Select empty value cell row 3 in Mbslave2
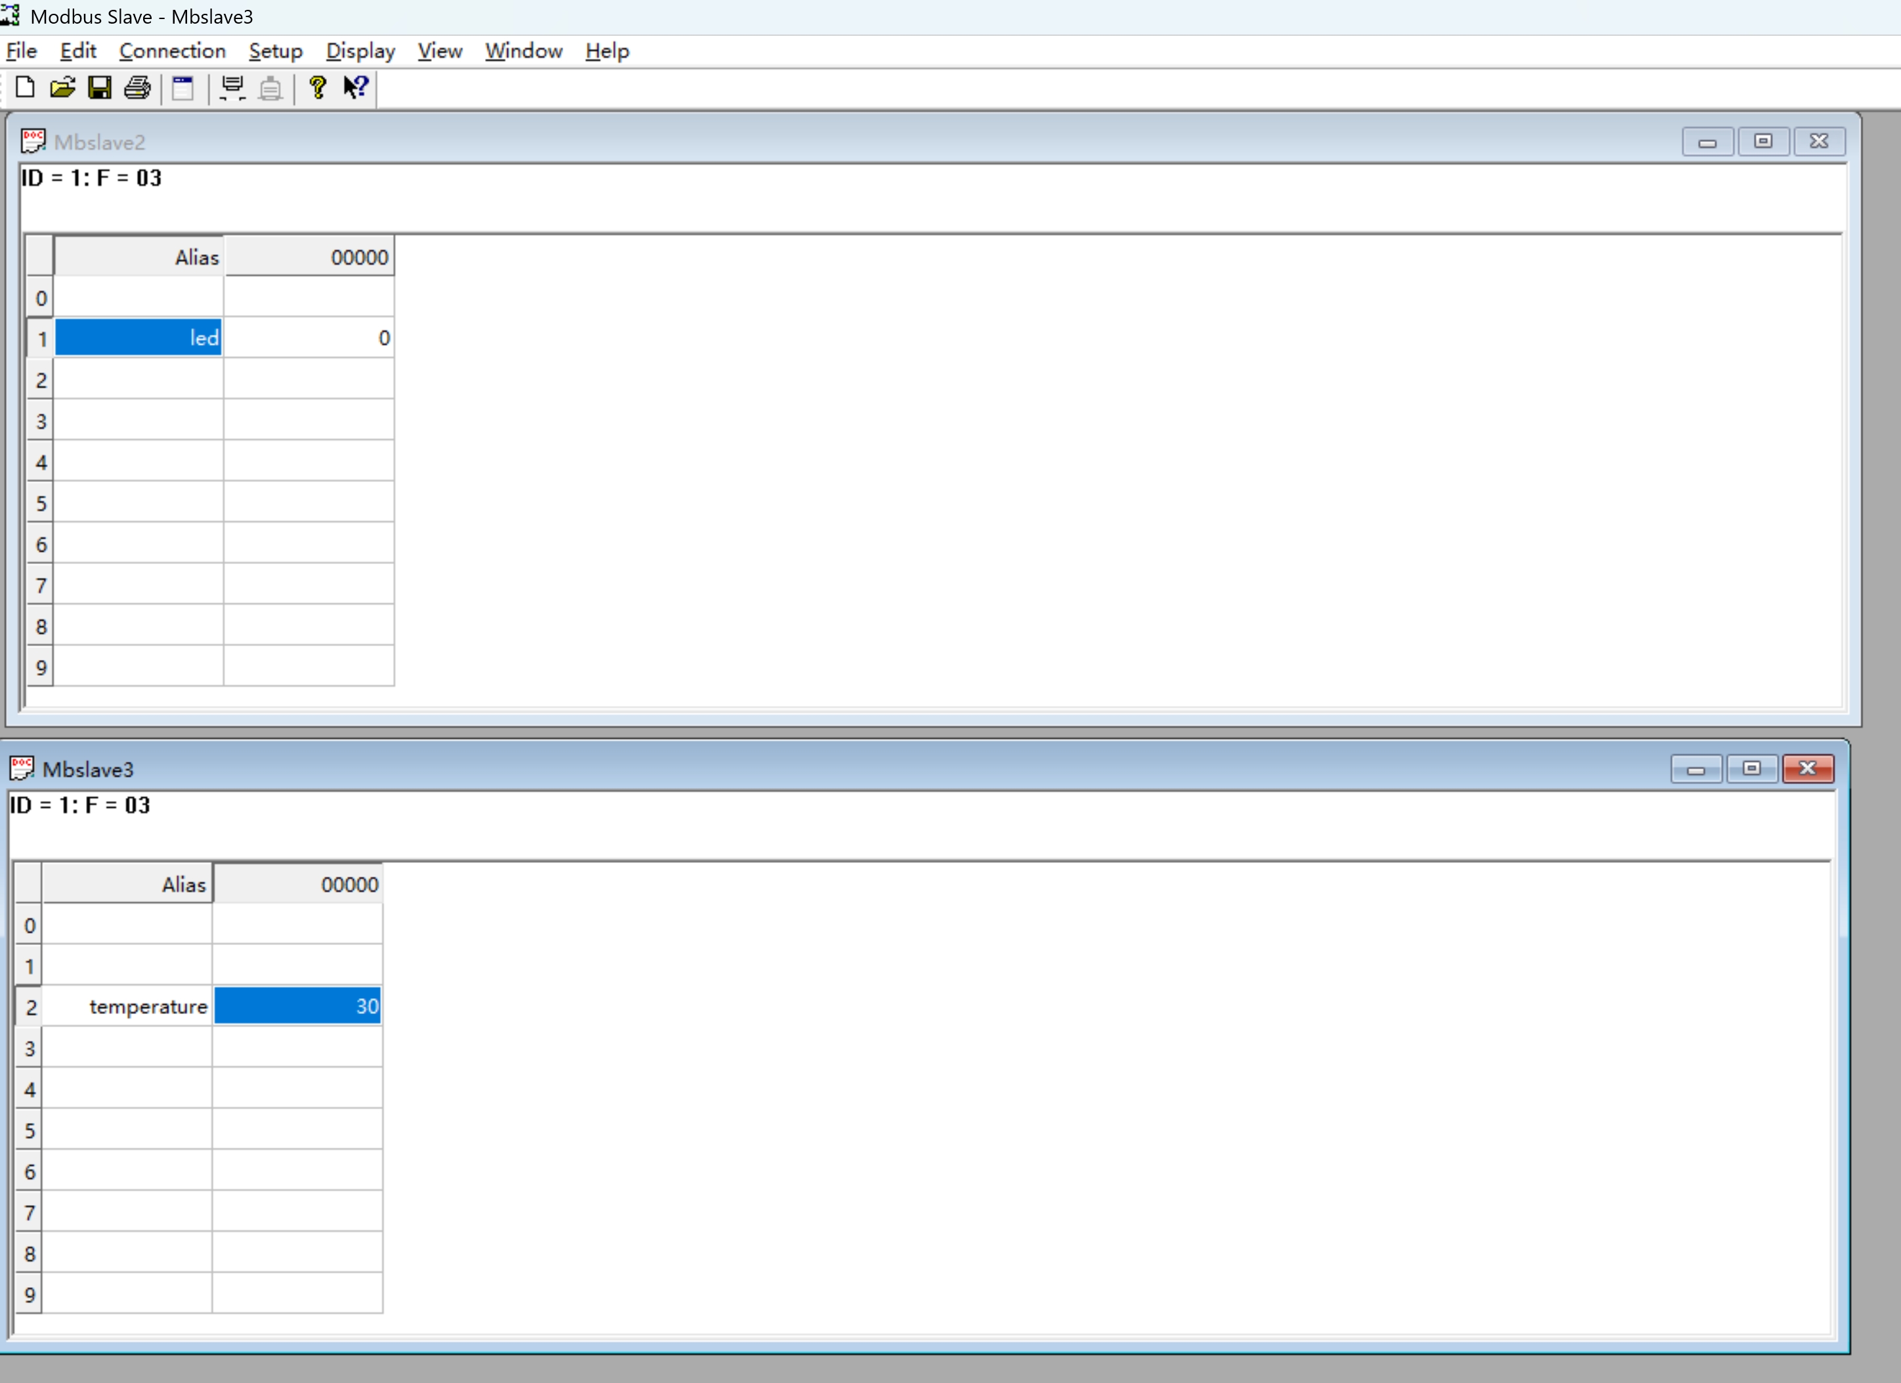1901x1383 pixels. pyautogui.click(x=309, y=420)
